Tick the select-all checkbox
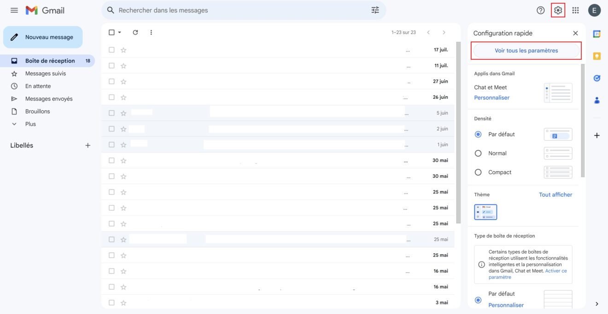The image size is (608, 314). pos(111,32)
